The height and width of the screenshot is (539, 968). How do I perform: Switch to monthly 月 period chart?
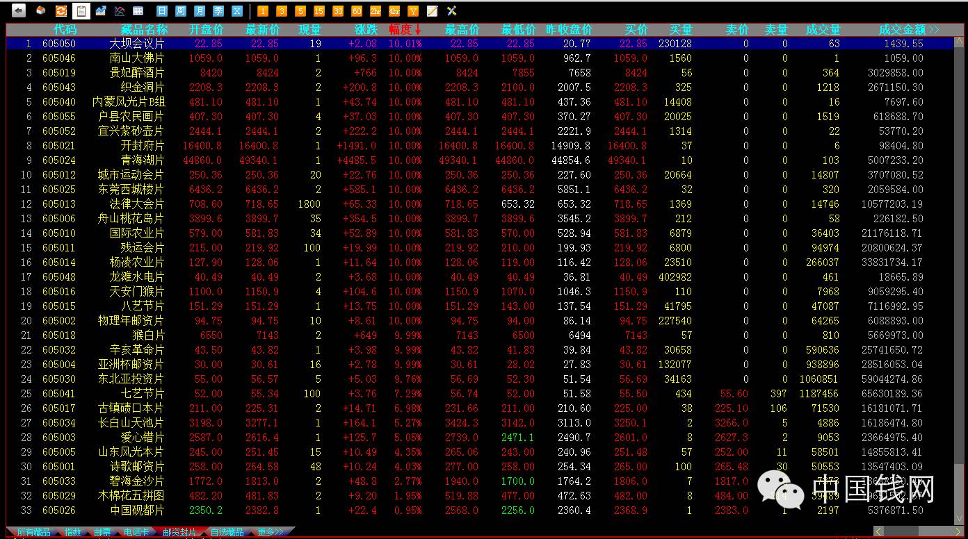click(x=200, y=11)
